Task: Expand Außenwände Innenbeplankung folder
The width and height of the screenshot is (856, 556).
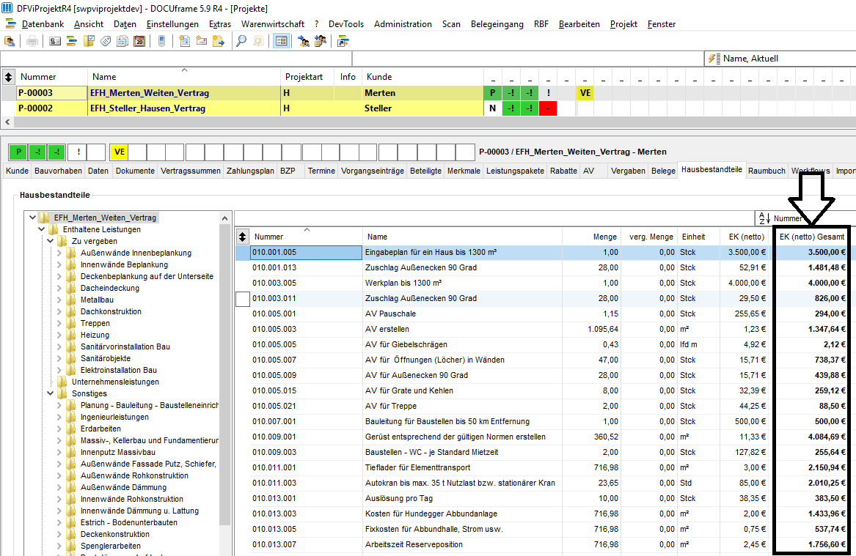Action: click(59, 253)
